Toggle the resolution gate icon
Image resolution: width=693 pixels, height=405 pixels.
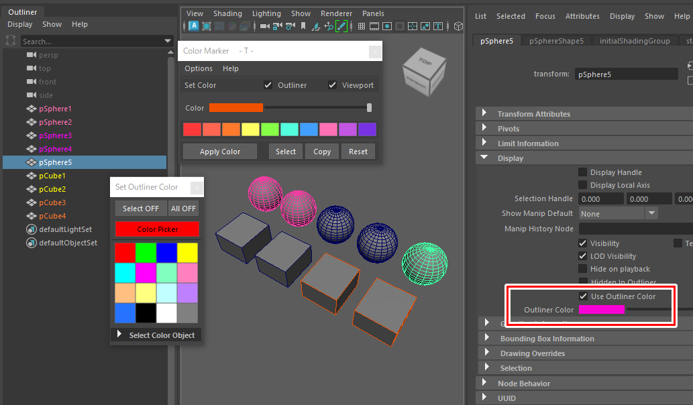point(387,26)
